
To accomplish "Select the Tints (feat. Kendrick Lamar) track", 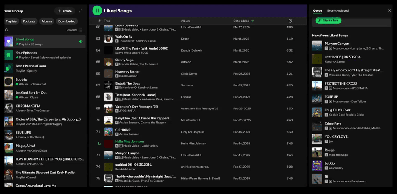I will pyautogui.click(x=136, y=95).
